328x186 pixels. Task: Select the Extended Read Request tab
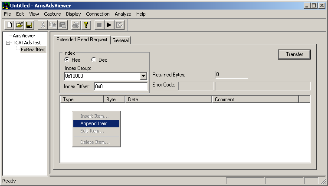[x=82, y=40]
